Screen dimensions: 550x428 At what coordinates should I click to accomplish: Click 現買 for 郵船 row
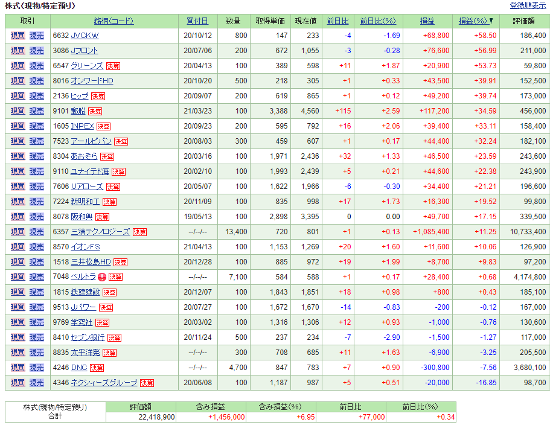(18, 111)
